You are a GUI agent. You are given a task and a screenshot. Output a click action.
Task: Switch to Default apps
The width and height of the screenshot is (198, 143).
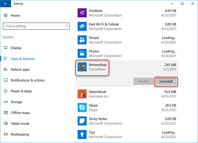coord(20,70)
